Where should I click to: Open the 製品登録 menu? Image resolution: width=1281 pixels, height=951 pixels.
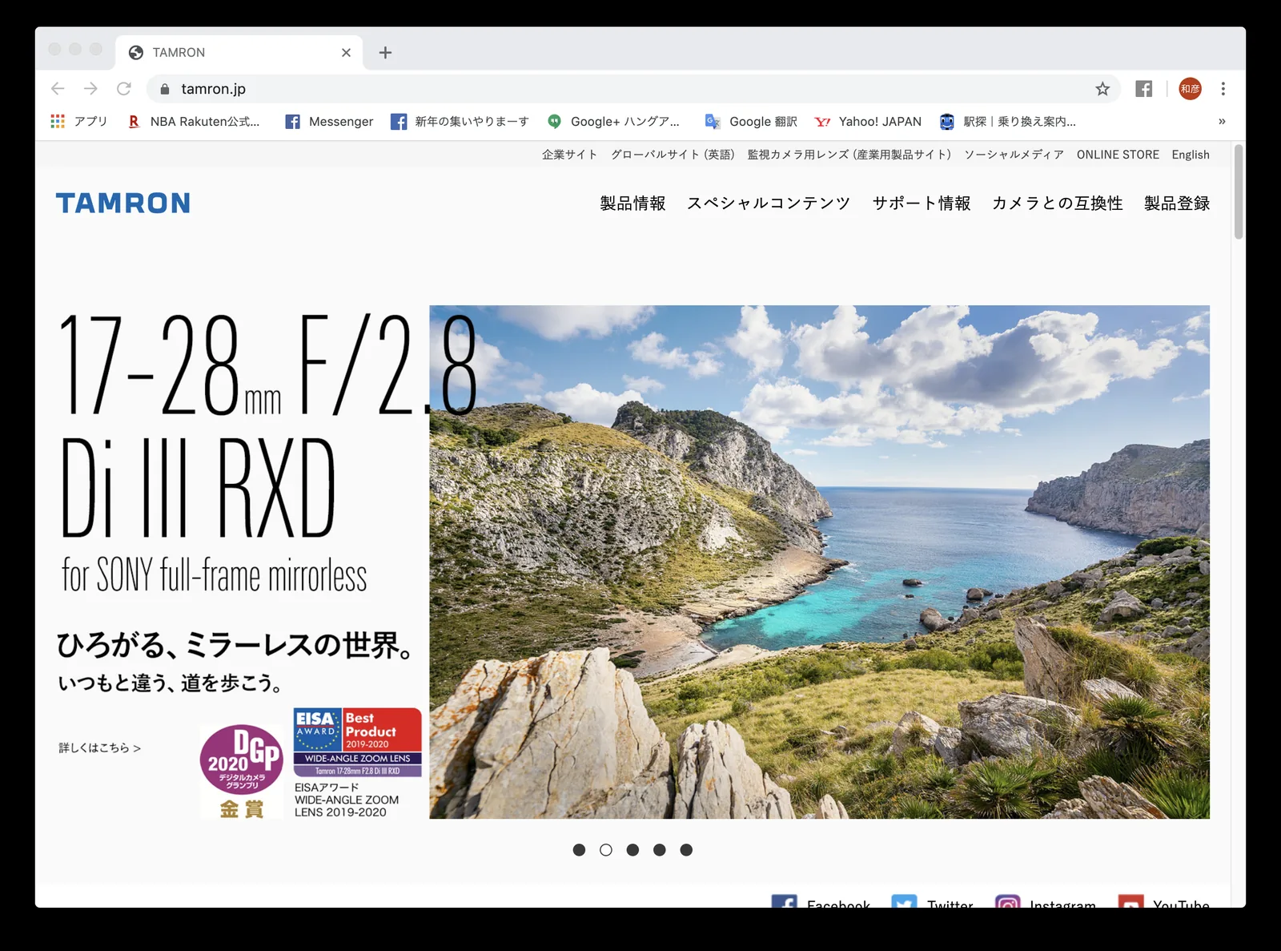click(1177, 203)
